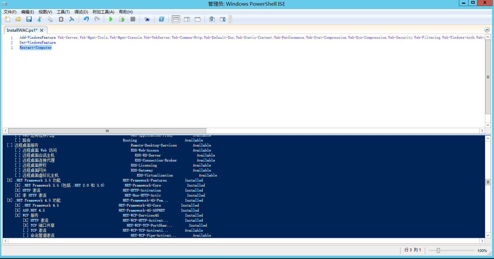Run selection with the page-and-play icon
Image resolution: width=494 pixels, height=259 pixels.
122,19
